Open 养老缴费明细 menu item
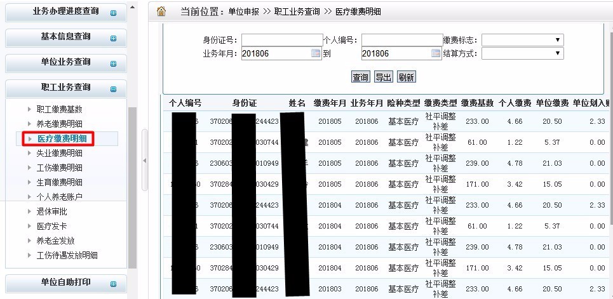The width and height of the screenshot is (613, 299). 59,124
